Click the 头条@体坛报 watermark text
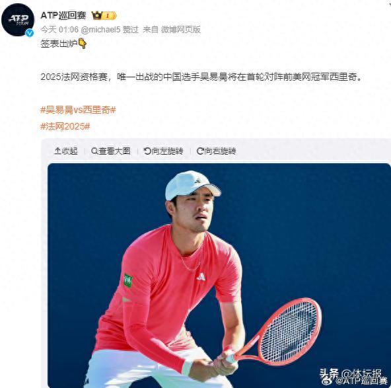 (351, 373)
